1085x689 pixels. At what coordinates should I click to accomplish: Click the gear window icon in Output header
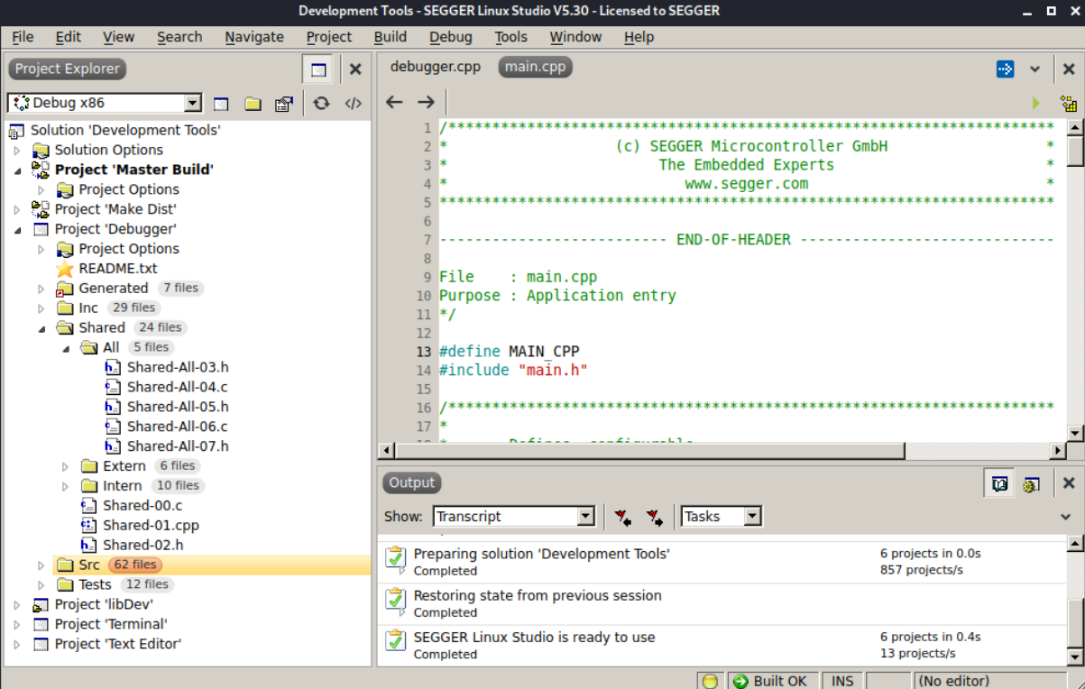click(1031, 484)
